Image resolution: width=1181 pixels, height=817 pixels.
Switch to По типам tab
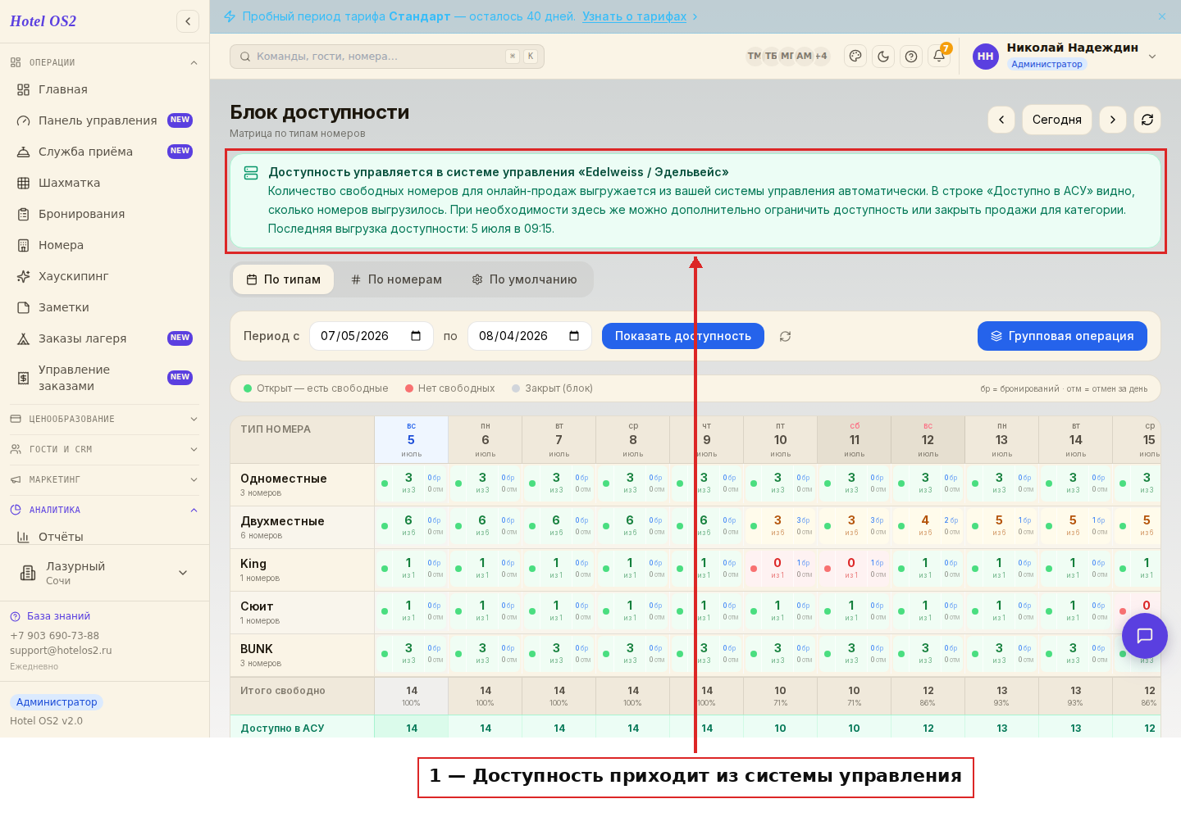(x=284, y=279)
